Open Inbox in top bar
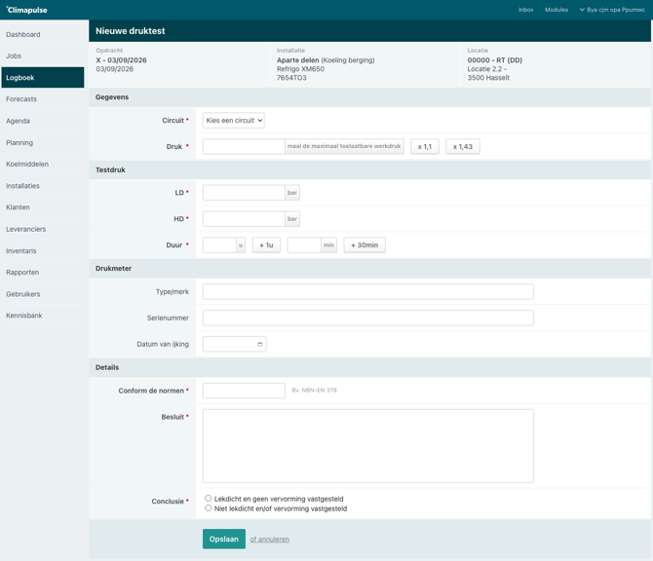This screenshot has width=653, height=561. click(x=525, y=10)
